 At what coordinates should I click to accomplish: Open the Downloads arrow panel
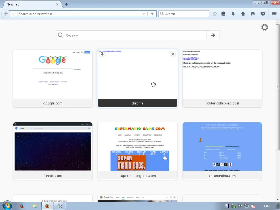[233, 14]
